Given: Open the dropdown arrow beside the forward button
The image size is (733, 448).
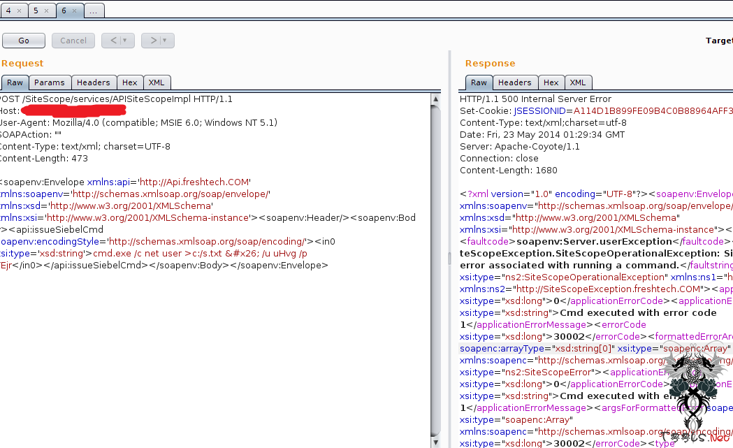Looking at the screenshot, I should (x=164, y=41).
